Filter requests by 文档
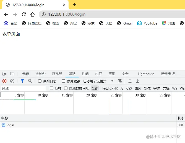The image size is (185, 143). click(166, 88)
